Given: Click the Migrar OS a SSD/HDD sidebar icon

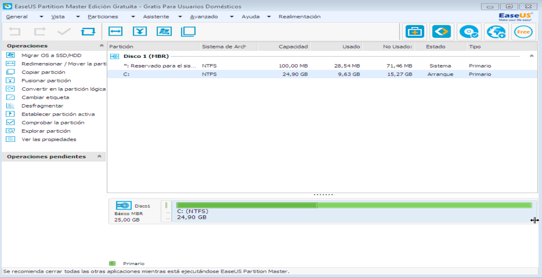Looking at the screenshot, I should click(10, 55).
